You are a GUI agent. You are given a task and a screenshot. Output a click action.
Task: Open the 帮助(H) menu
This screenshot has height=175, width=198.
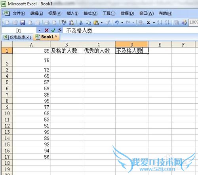(x=166, y=13)
